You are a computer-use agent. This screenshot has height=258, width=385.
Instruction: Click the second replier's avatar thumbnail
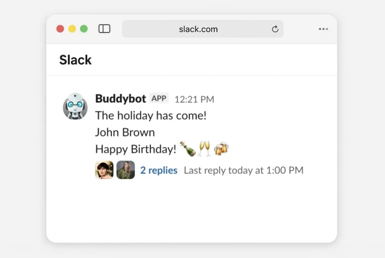click(126, 170)
